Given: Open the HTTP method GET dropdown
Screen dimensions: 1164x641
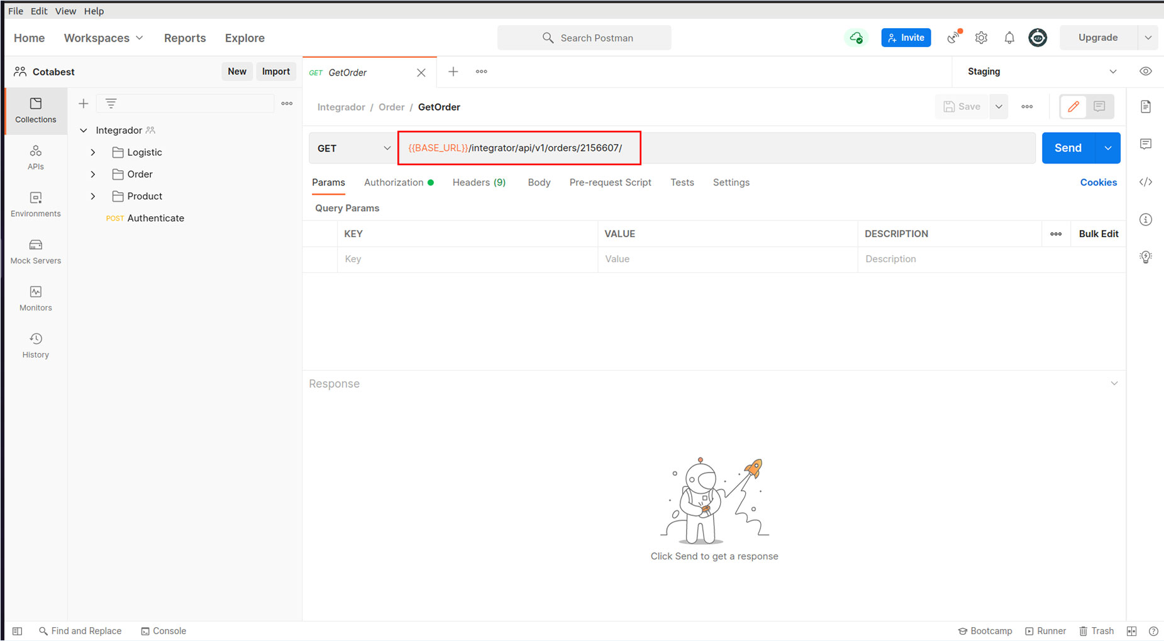Looking at the screenshot, I should 353,148.
